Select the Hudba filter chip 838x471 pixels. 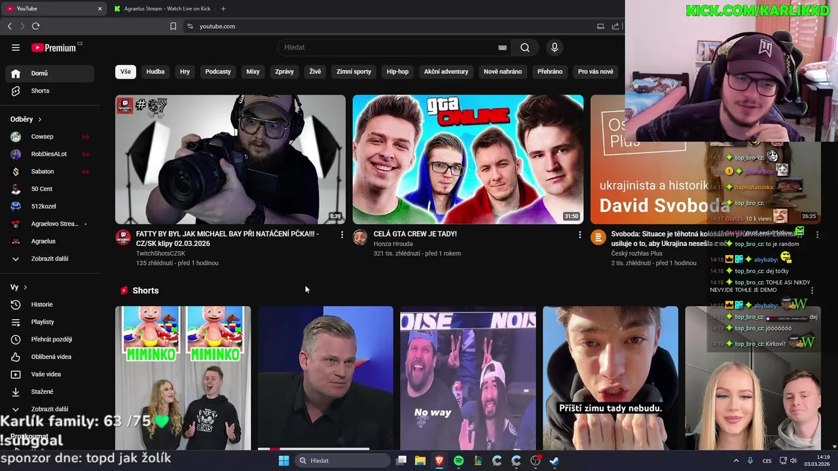(x=155, y=71)
